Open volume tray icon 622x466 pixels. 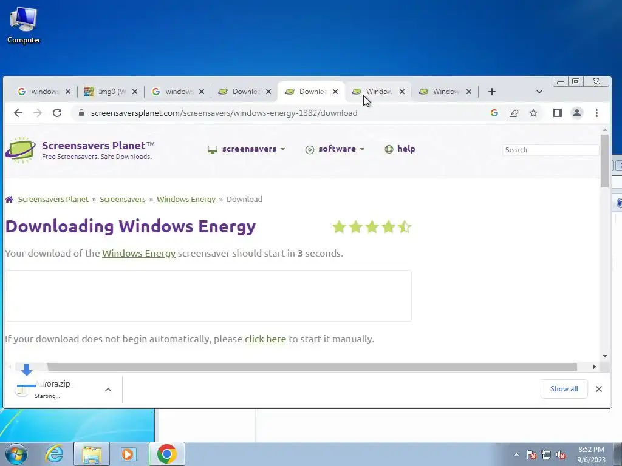pyautogui.click(x=561, y=454)
